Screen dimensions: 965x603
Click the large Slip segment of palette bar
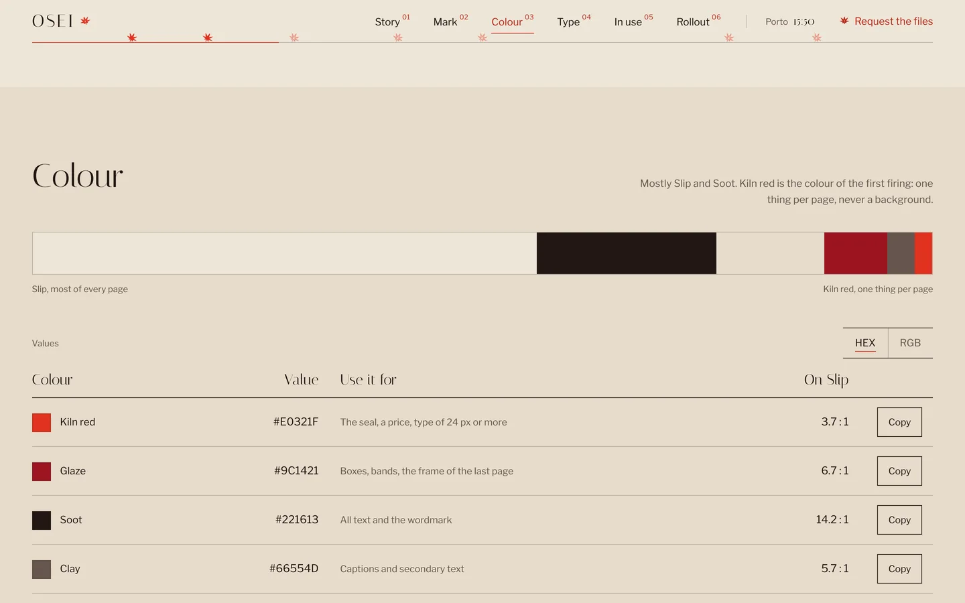click(285, 253)
